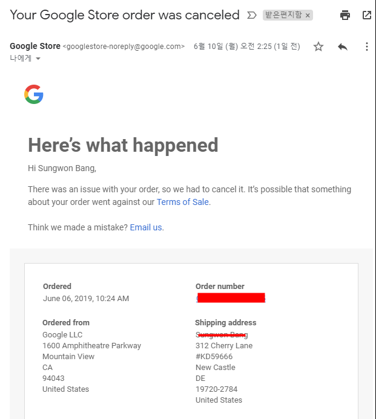Open email in new window icon

[x=366, y=15]
